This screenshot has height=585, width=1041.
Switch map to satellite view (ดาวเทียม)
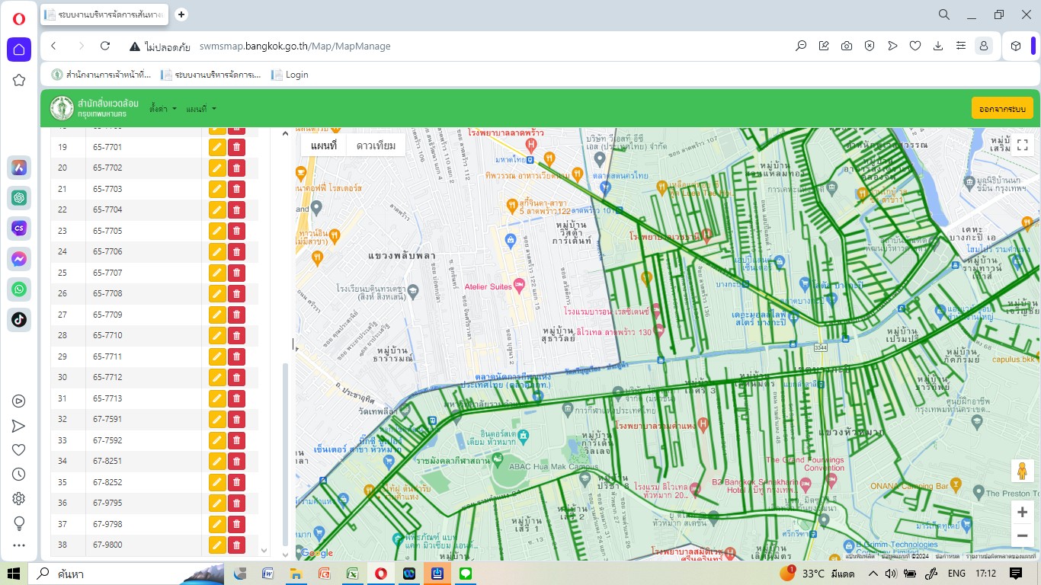tap(376, 145)
